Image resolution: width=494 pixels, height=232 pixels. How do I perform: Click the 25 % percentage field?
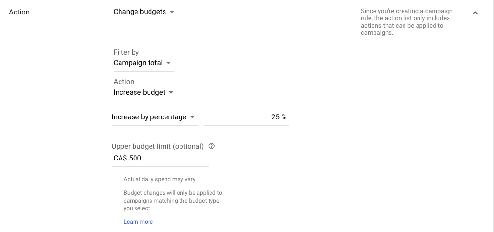tap(246, 117)
